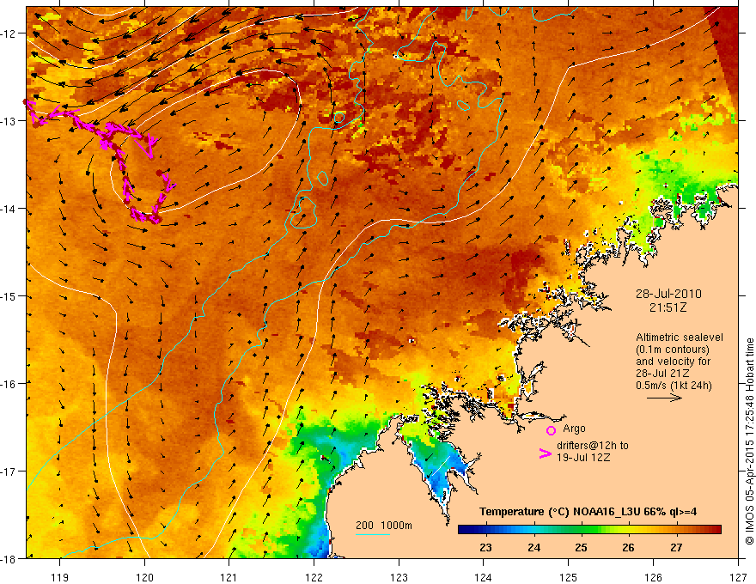Click longitude axis label 126

tap(653, 577)
